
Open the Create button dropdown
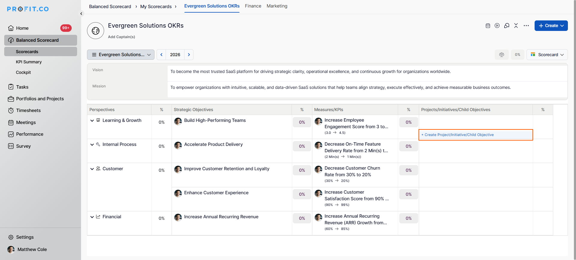point(551,26)
